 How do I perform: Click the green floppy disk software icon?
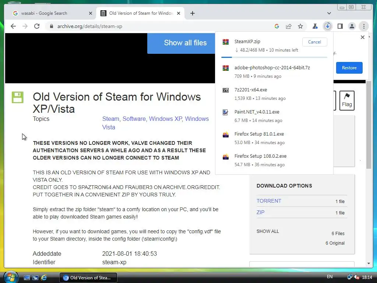pos(18,97)
